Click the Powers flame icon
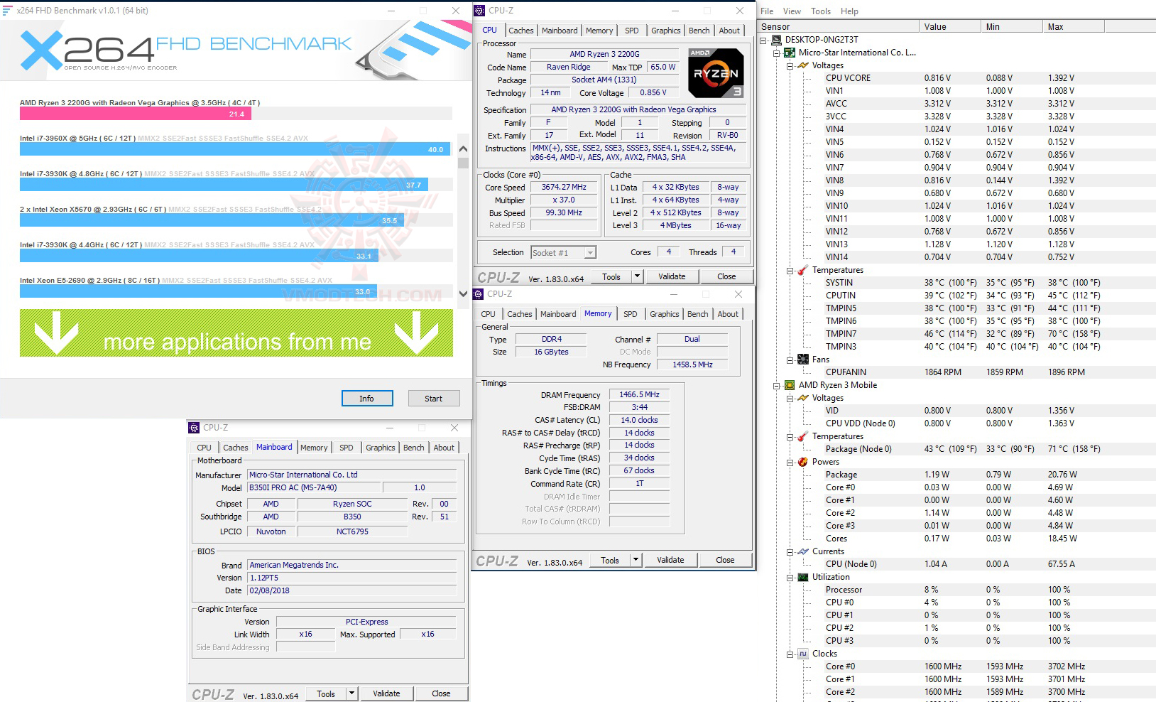The height and width of the screenshot is (702, 1156). tap(803, 462)
